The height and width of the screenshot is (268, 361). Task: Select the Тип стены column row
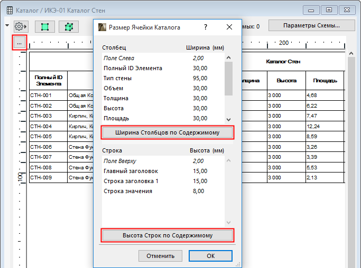163,78
